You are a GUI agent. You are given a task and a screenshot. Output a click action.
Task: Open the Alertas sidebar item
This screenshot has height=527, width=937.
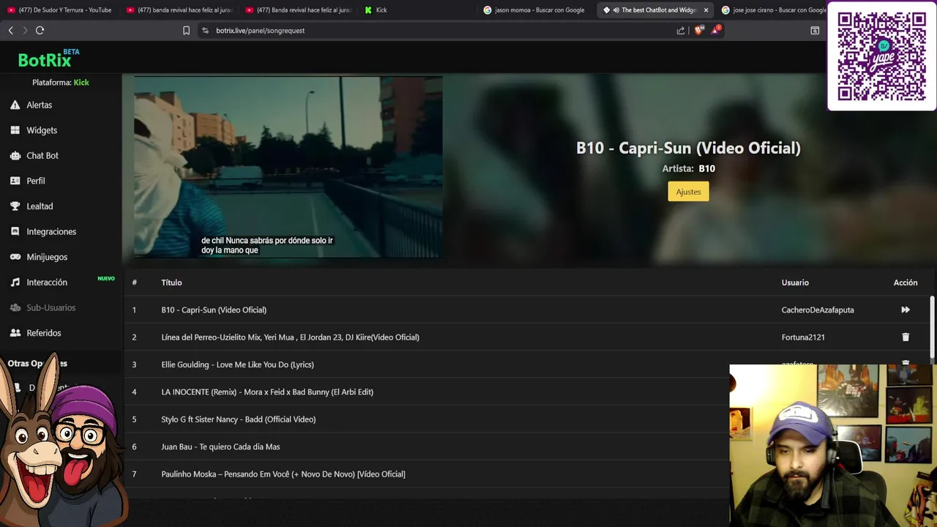40,105
